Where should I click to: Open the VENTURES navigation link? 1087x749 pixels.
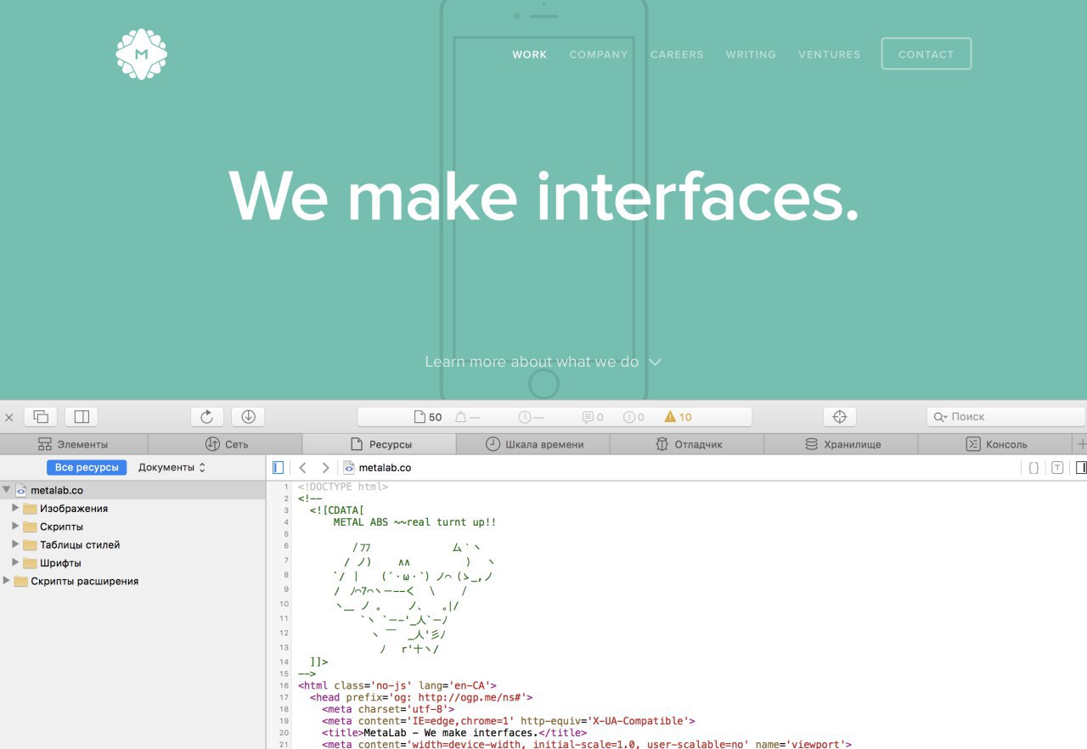829,54
